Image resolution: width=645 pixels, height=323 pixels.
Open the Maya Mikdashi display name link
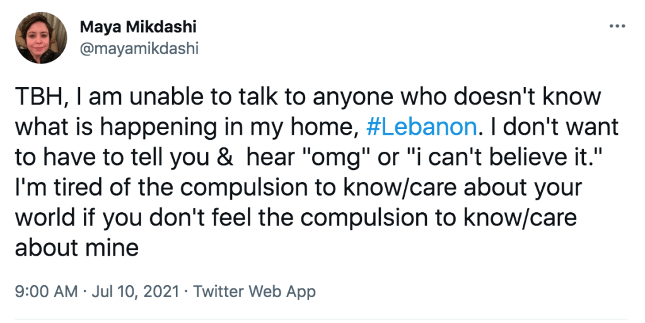click(x=138, y=27)
